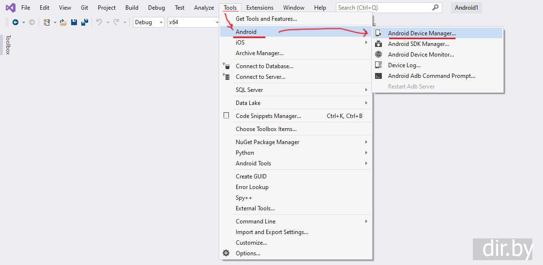Click the Visual Studio logo icon

(x=10, y=7)
